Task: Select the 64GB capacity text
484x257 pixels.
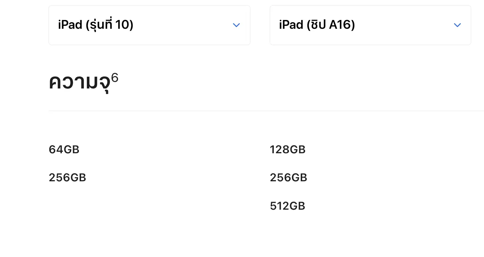Action: [x=64, y=150]
